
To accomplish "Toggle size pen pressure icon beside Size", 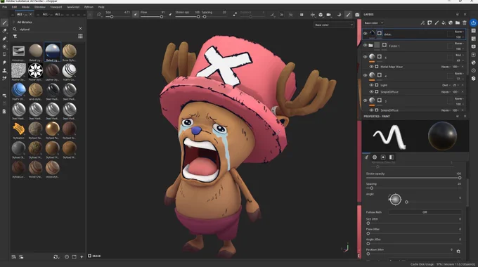I will click(x=135, y=14).
